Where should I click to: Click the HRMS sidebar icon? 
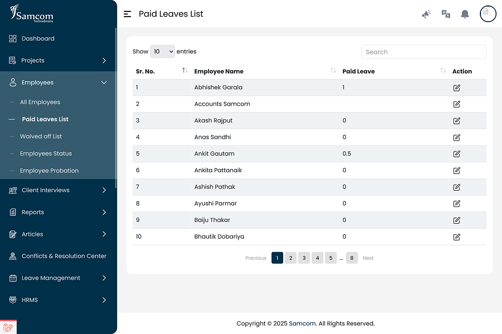pos(13,300)
